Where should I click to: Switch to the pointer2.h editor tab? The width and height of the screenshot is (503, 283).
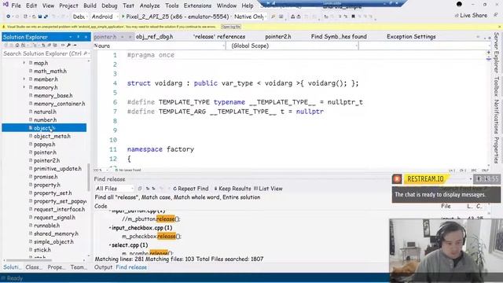point(278,37)
